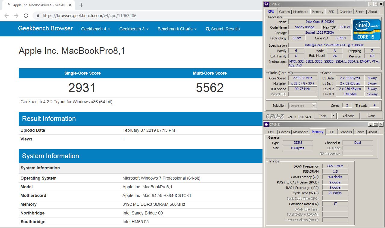
Task: Open SPD tab in upper CPU-Z window
Action: [x=331, y=12]
